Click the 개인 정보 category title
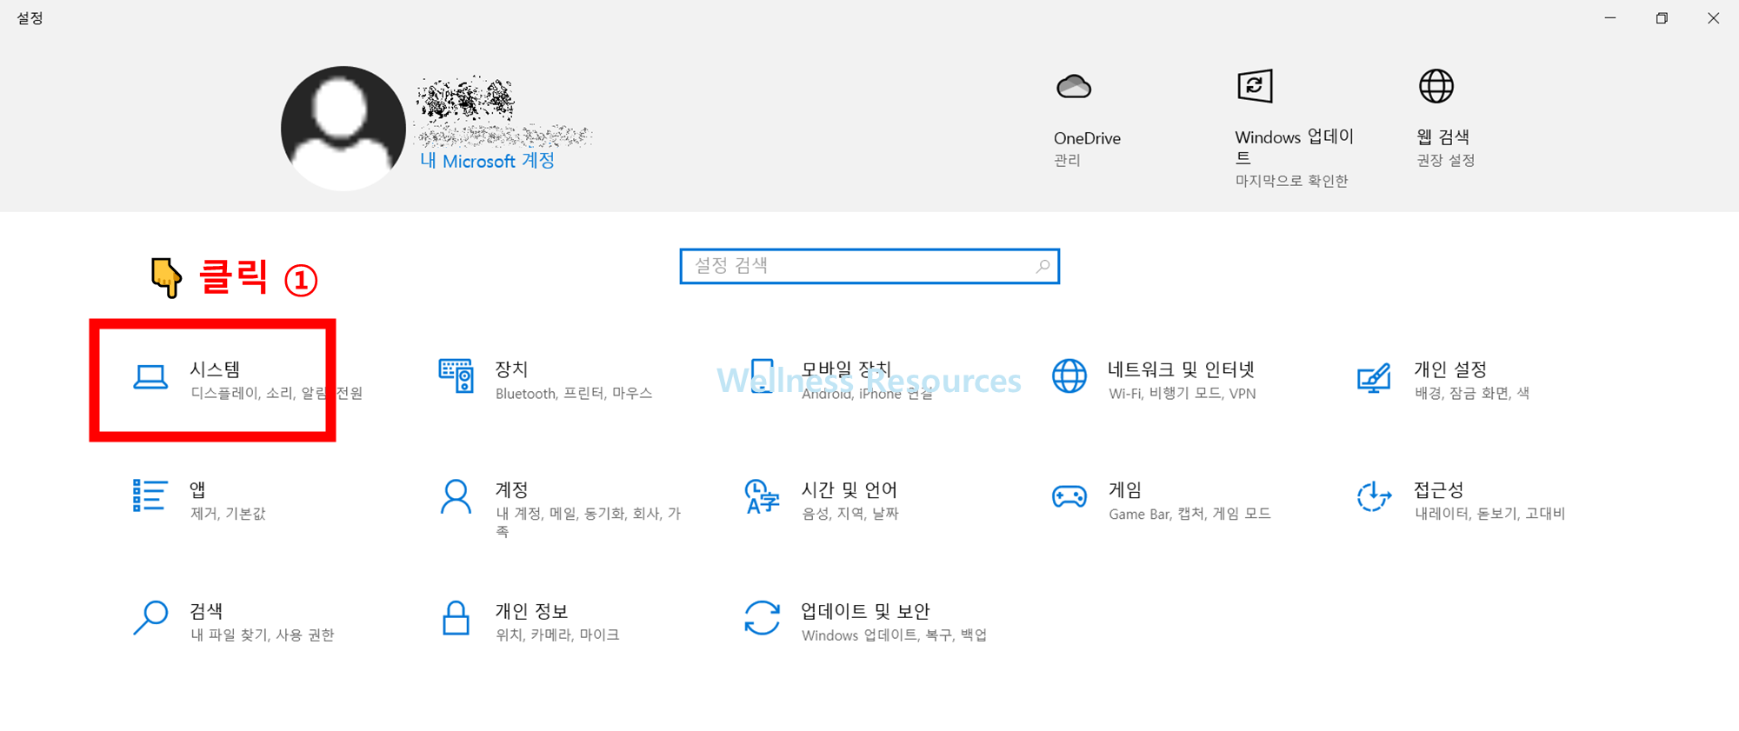Screen dimensions: 1739x731 (532, 611)
